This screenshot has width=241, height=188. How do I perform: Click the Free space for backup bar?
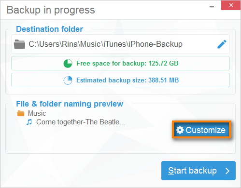tap(120, 63)
